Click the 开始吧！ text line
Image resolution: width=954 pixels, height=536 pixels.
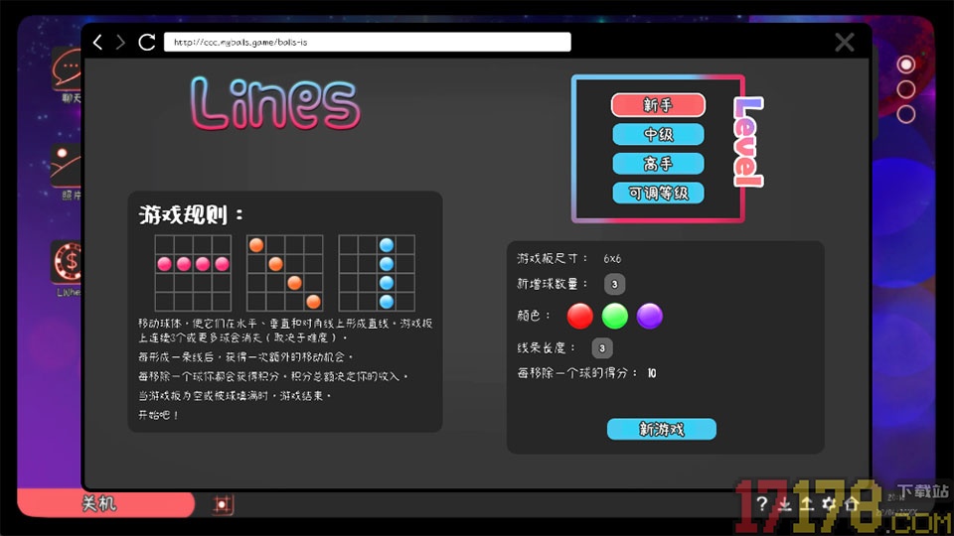(158, 415)
